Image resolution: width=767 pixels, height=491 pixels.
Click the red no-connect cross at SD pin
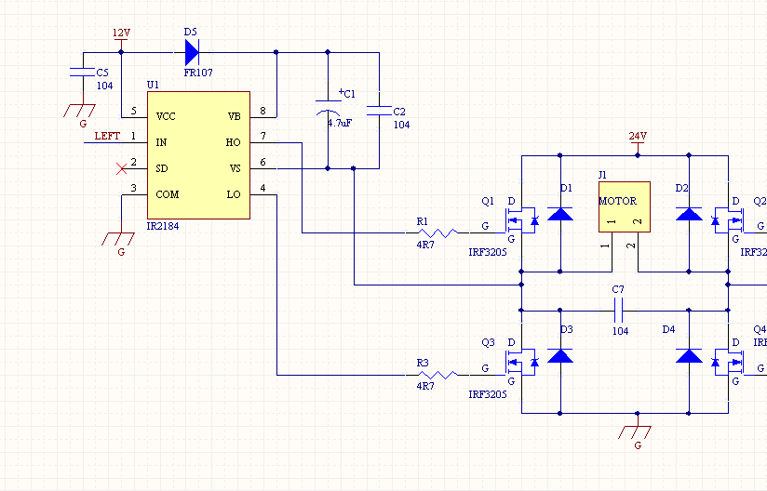pos(121,169)
